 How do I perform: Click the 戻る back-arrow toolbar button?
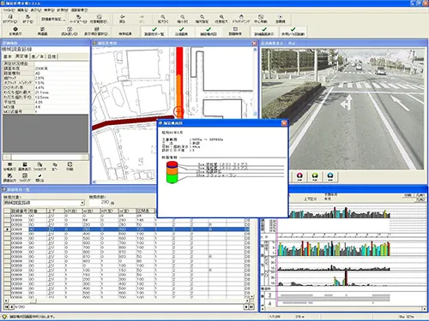click(122, 19)
